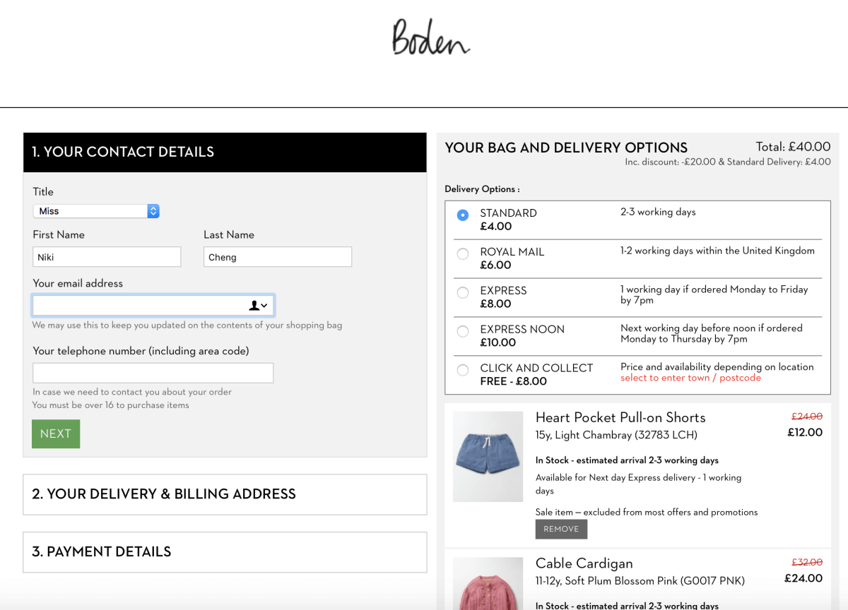Focus the email address field
The image size is (848, 610).
coord(138,306)
